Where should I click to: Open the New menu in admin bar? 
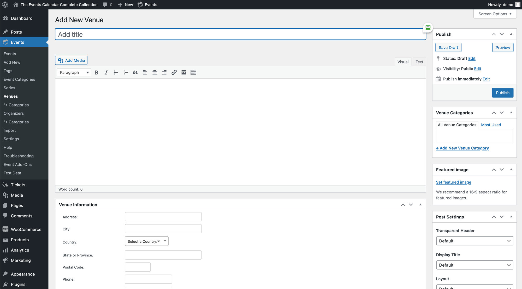click(x=126, y=5)
